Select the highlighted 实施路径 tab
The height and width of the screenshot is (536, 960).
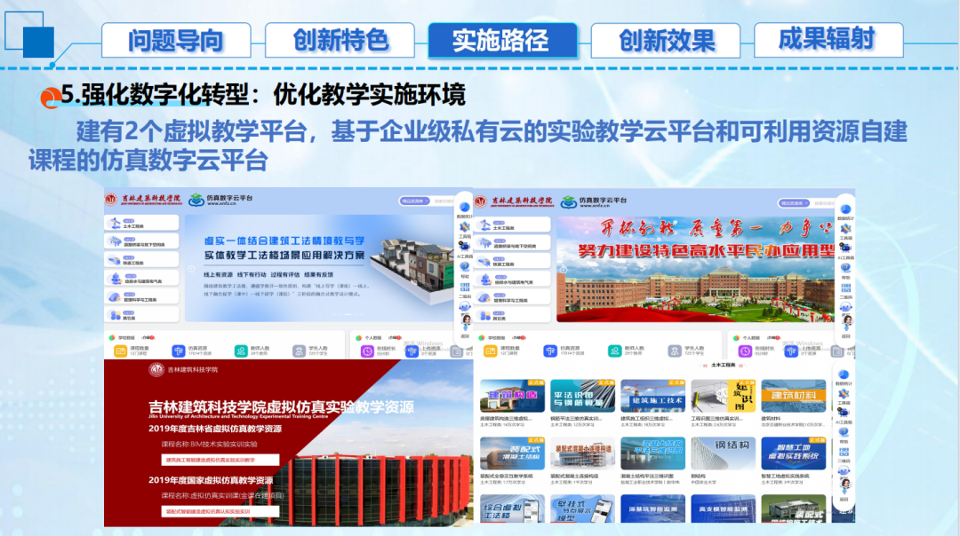click(502, 40)
